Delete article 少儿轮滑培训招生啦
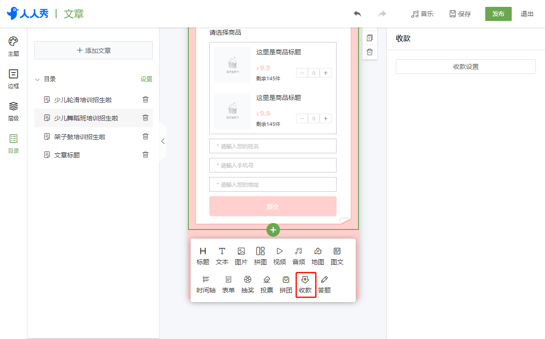Viewport: 545px width, 339px height. click(x=145, y=99)
